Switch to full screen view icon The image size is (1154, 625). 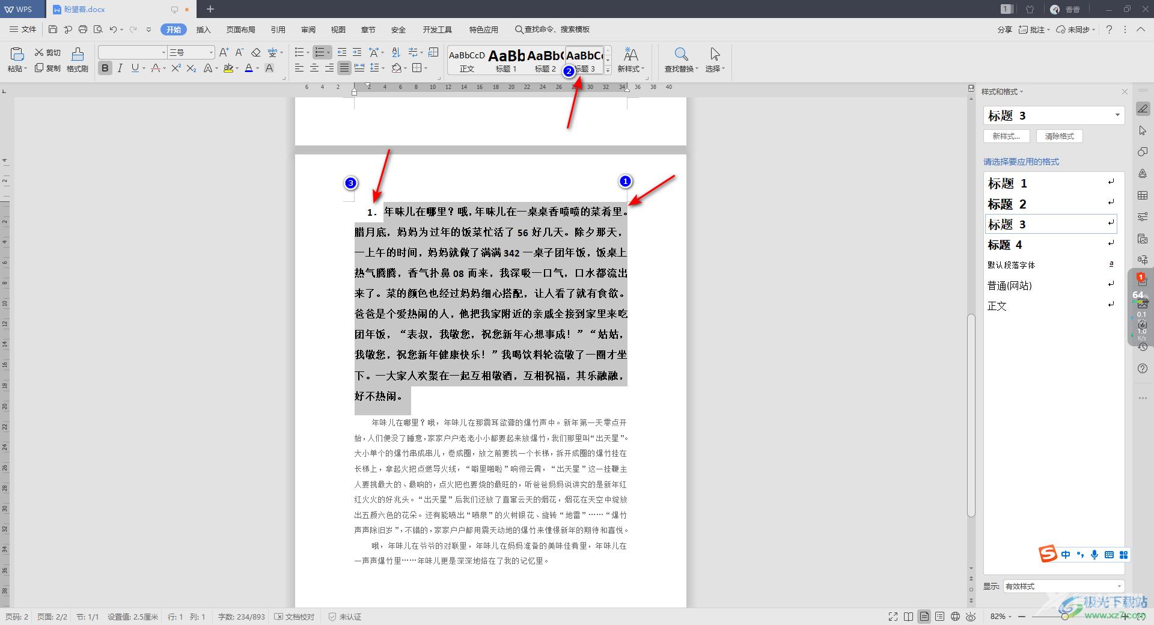(x=893, y=617)
